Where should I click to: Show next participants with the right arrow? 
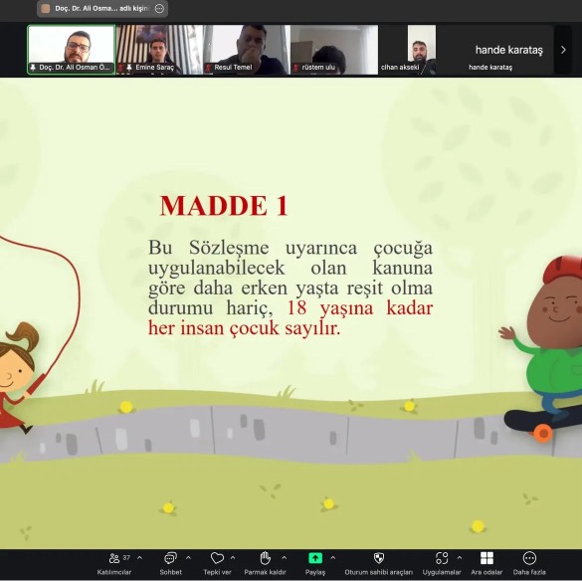[563, 50]
